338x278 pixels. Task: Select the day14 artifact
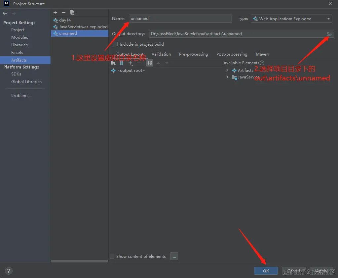point(80,20)
